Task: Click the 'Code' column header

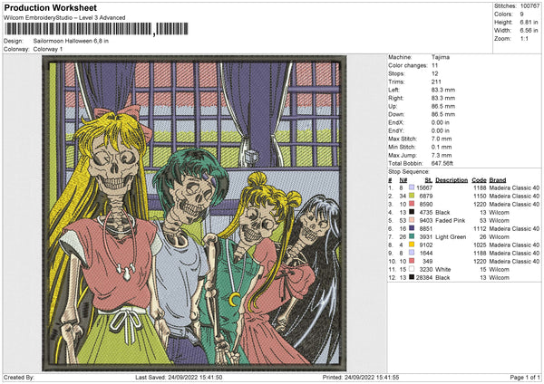Action: tap(479, 180)
